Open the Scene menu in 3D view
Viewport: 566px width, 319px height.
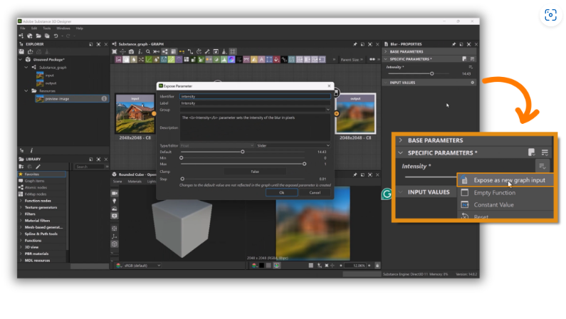point(117,182)
